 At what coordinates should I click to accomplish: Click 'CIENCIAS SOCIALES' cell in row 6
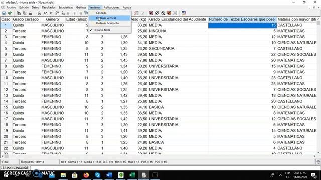pyautogui.click(x=296, y=54)
